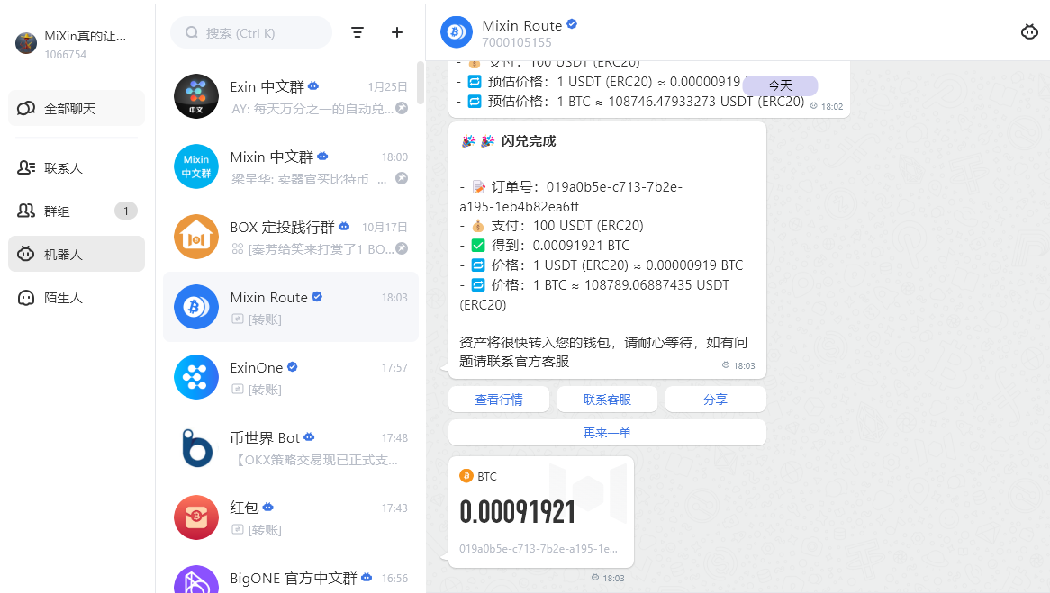Click the user profile avatar at top left
Image resolution: width=1050 pixels, height=593 pixels.
(x=26, y=43)
